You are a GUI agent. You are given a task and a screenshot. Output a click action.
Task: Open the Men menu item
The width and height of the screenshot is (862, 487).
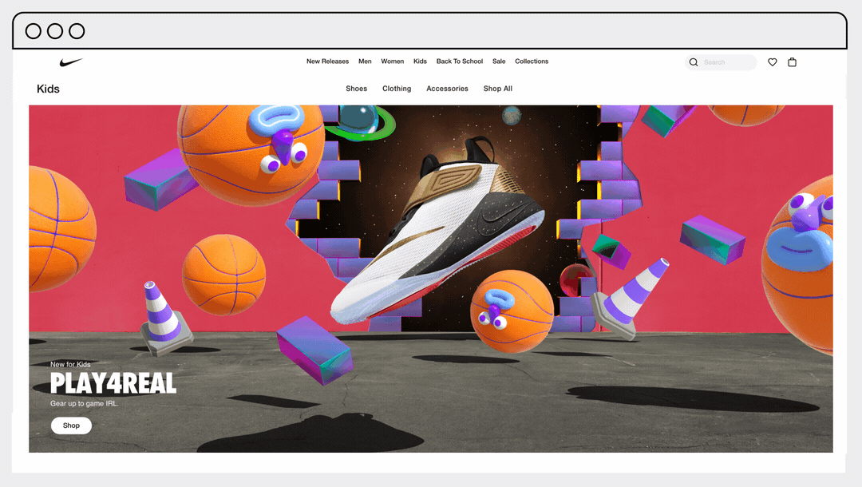click(365, 61)
